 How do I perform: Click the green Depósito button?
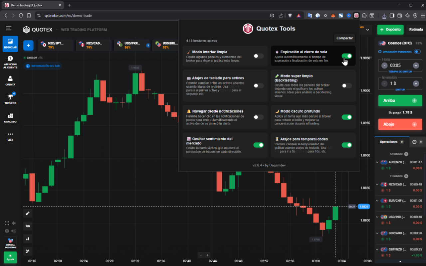tap(390, 30)
